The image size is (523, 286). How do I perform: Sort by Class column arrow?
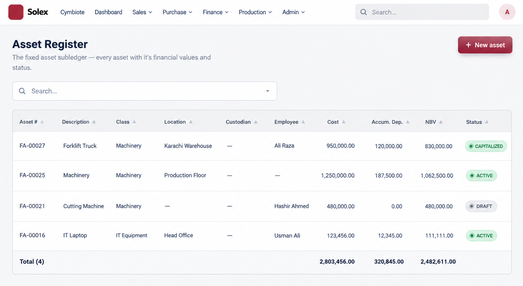[x=134, y=122]
